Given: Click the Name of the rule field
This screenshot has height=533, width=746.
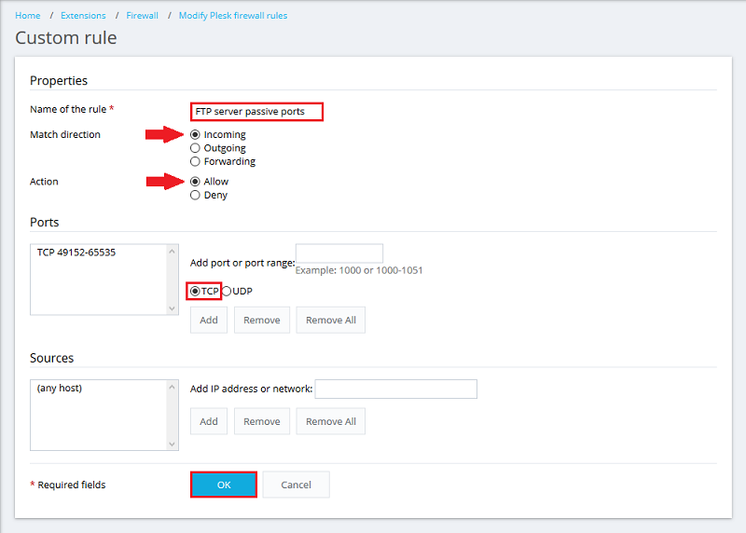Looking at the screenshot, I should pyautogui.click(x=257, y=112).
